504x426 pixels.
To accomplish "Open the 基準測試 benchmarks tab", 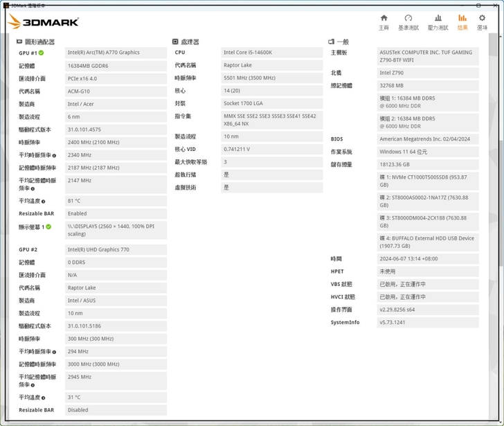I will [x=408, y=21].
